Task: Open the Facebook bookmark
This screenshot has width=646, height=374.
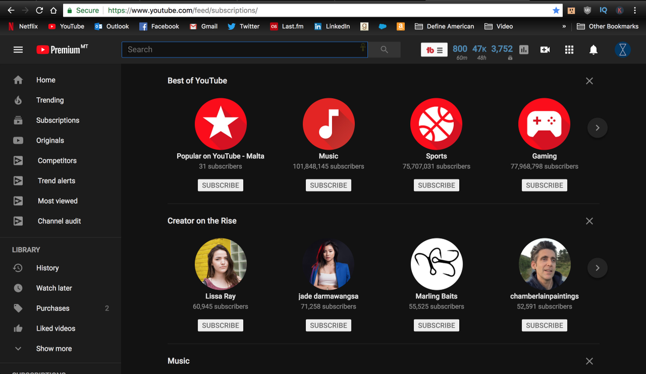Action: pos(159,26)
